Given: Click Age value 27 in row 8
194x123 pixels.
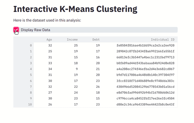Looking at the screenshot, I should [50, 93].
